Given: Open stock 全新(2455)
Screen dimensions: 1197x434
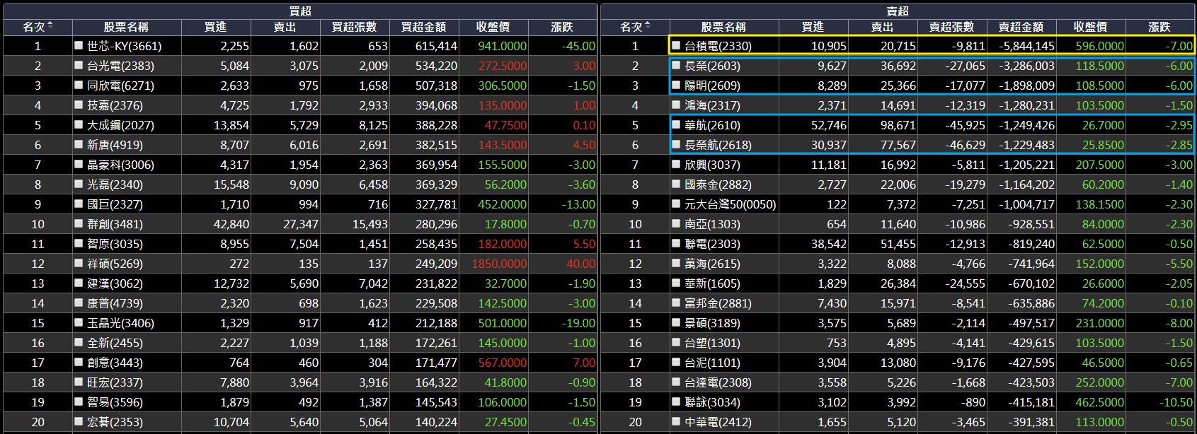Looking at the screenshot, I should click(115, 342).
